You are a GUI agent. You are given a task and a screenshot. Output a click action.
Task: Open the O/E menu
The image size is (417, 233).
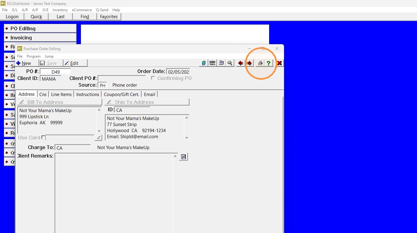coord(45,10)
